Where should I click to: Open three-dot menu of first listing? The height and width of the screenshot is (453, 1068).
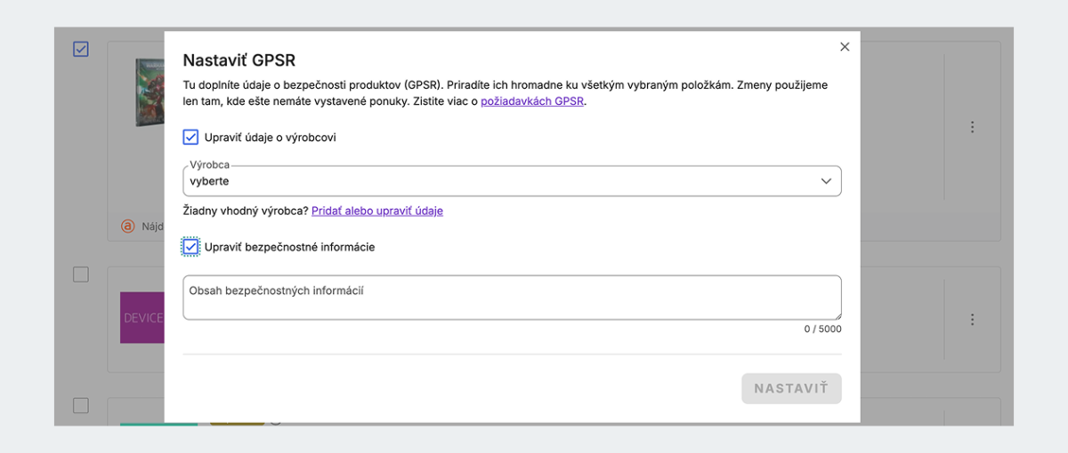[973, 127]
